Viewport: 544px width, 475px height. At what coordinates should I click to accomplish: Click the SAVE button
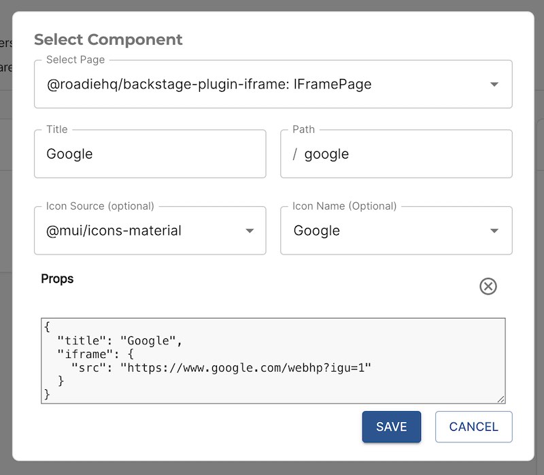pos(391,427)
